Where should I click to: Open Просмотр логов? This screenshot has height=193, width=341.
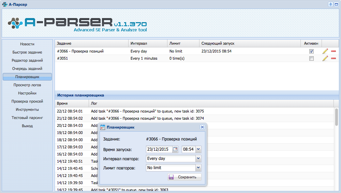pos(27,85)
